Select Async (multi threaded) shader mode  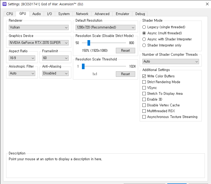[162, 33]
